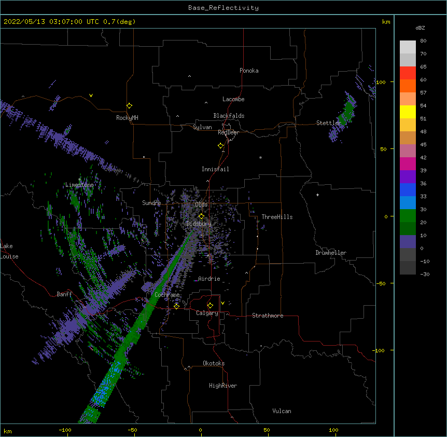This screenshot has height=437, width=447.
Task: Click the 0 km tick on the bottom axis
Action: (x=200, y=430)
